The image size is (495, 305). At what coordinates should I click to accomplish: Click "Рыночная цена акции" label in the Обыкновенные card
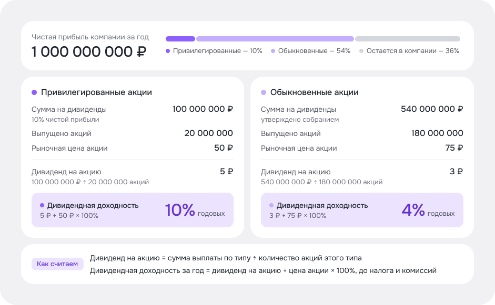pos(299,149)
